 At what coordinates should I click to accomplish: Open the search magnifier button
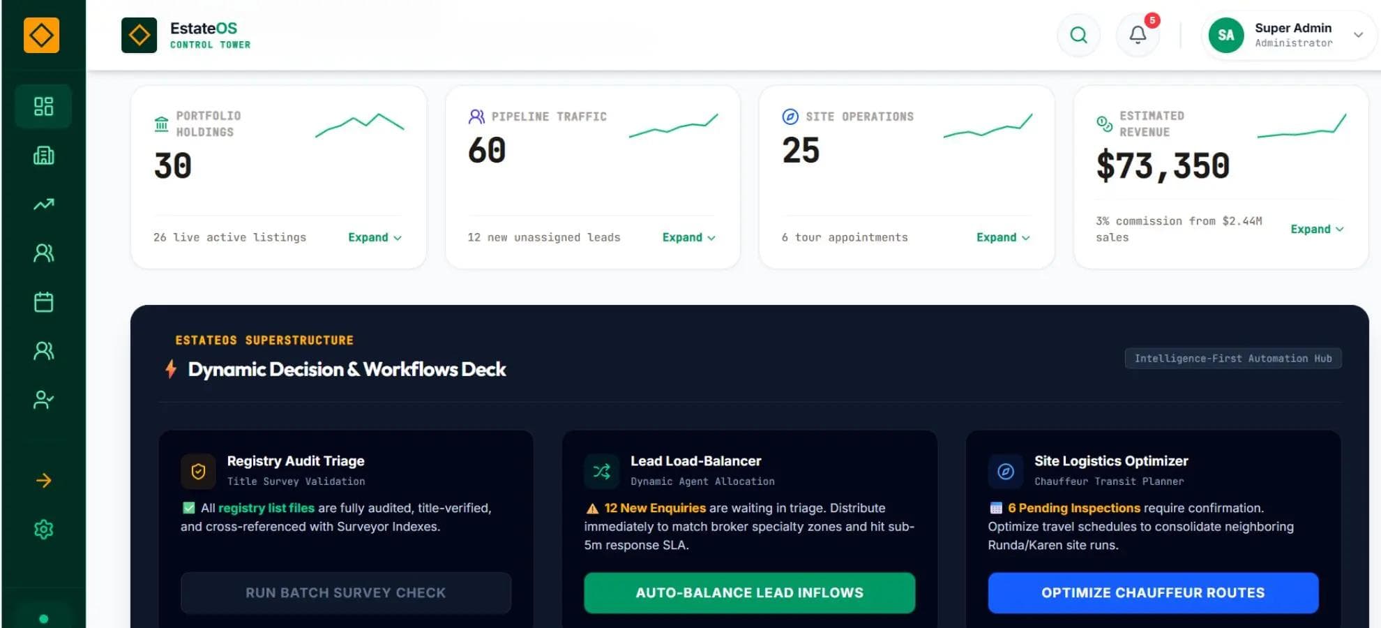(1078, 35)
